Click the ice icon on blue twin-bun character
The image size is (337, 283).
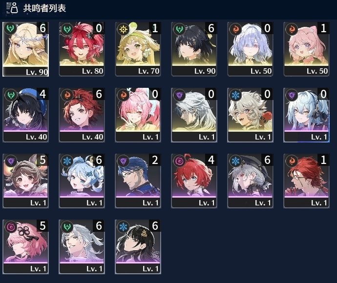pyautogui.click(x=67, y=161)
